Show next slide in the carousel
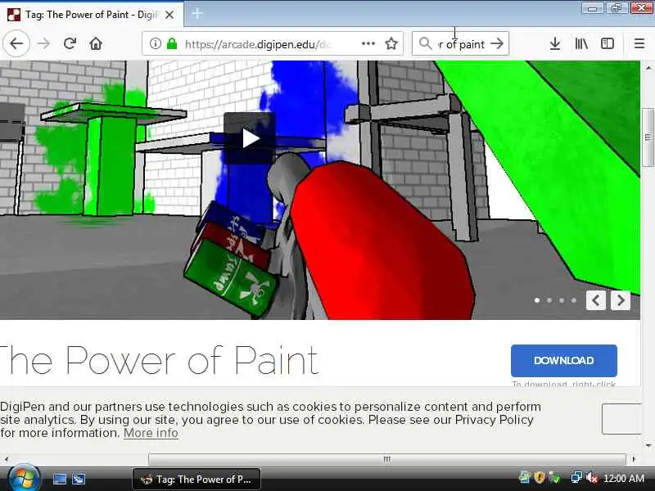655x491 pixels. click(621, 300)
